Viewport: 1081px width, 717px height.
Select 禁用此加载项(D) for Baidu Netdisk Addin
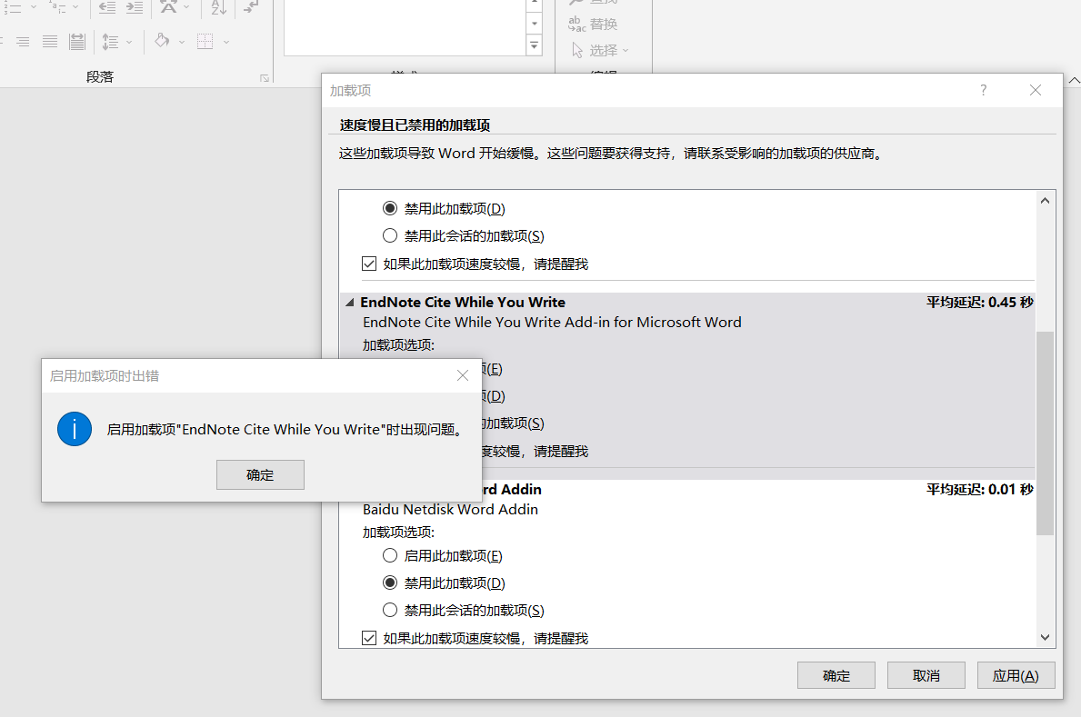click(390, 583)
